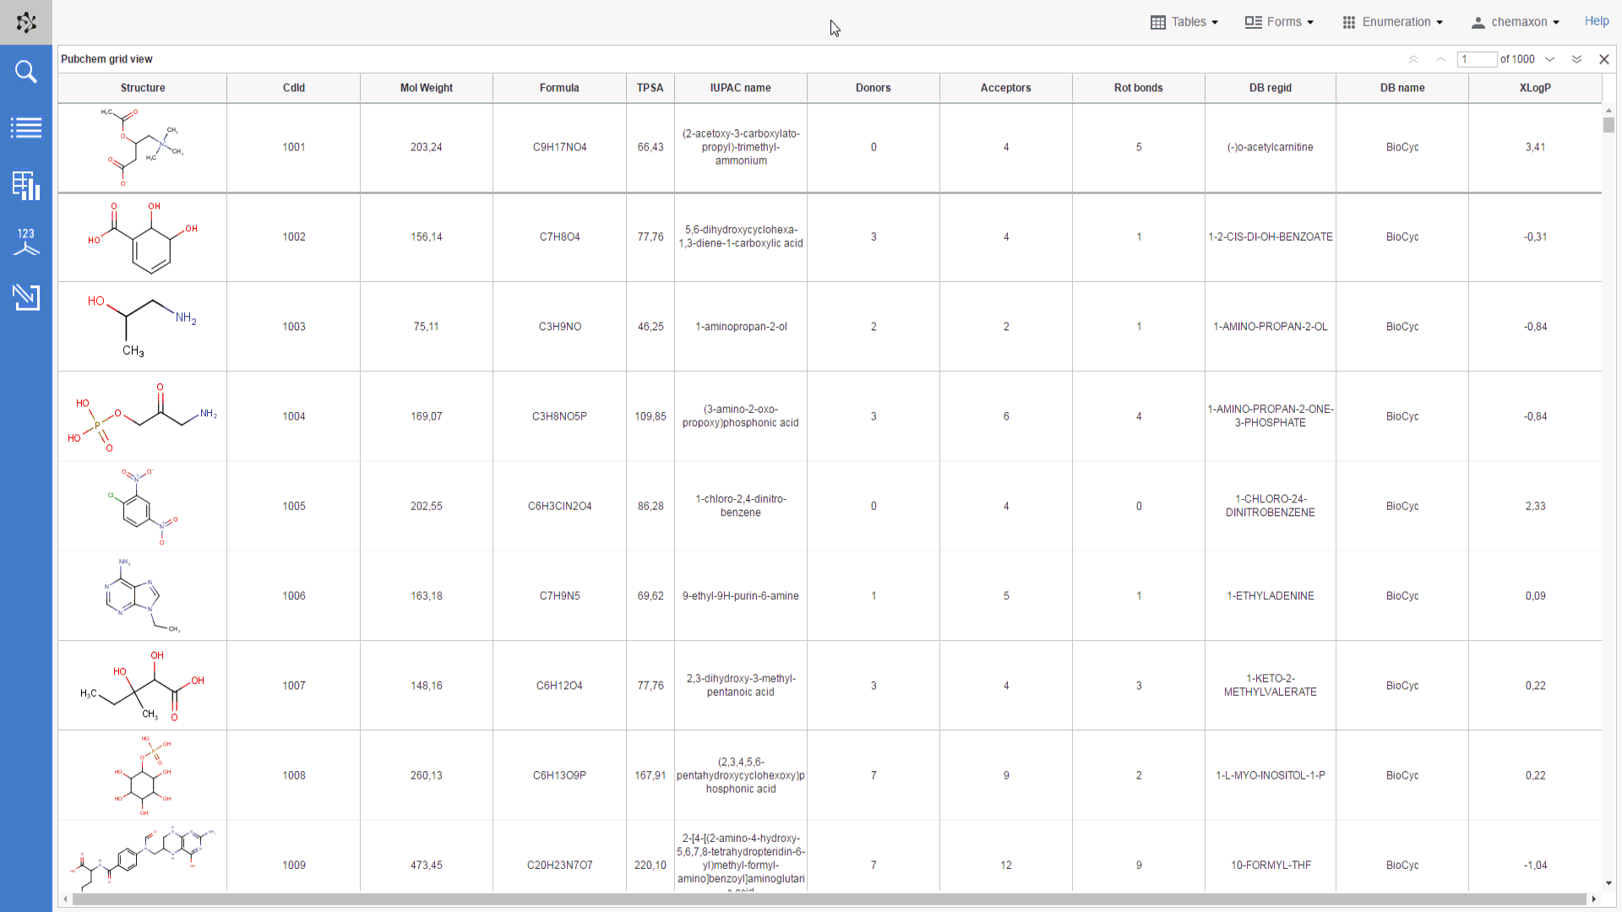The height and width of the screenshot is (912, 1622).
Task: Open the 1-ETHYLADENINE database record link
Action: point(1270,595)
